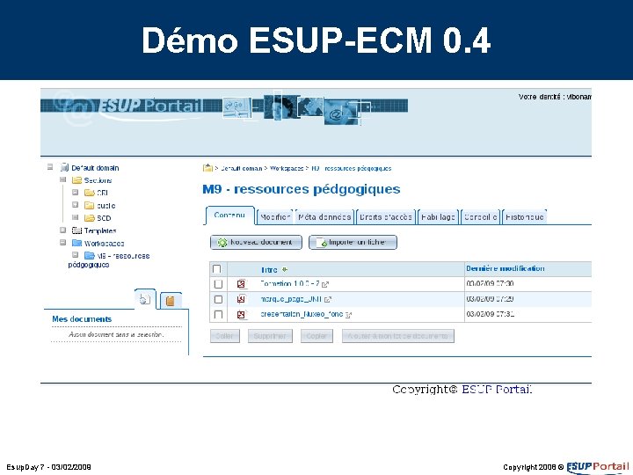Click the PDF icon of the marque_page row

pyautogui.click(x=242, y=299)
